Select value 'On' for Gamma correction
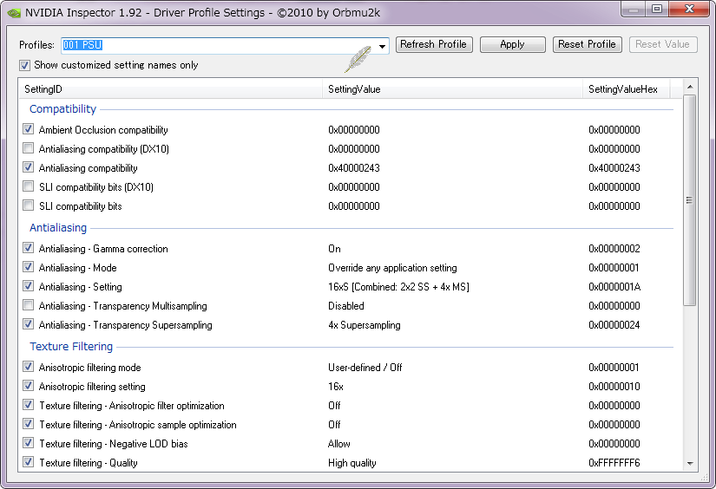Image resolution: width=716 pixels, height=489 pixels. pyautogui.click(x=334, y=249)
